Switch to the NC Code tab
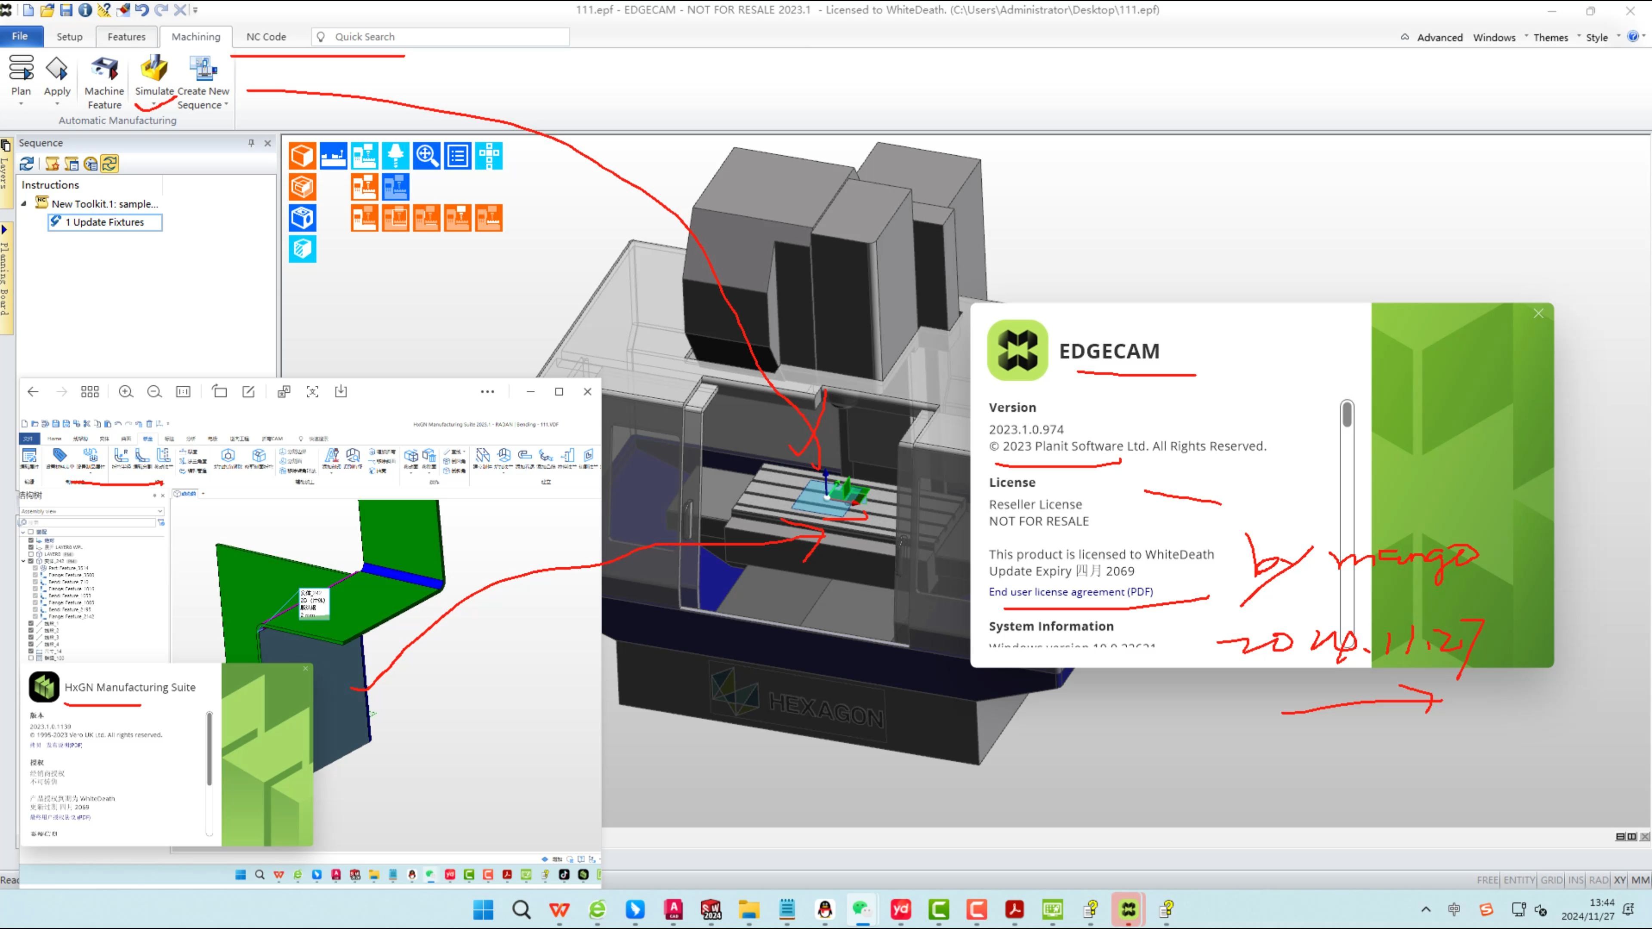 pos(266,37)
